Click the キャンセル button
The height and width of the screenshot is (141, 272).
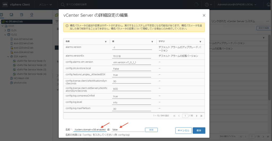(x=183, y=130)
